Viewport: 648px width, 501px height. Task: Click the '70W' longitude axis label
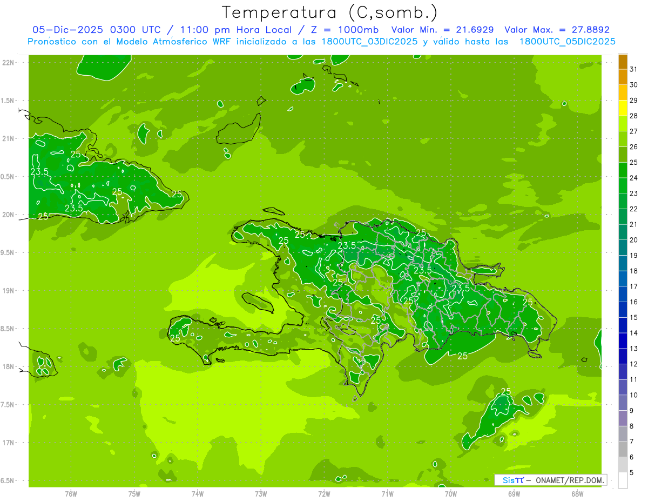coord(451,493)
